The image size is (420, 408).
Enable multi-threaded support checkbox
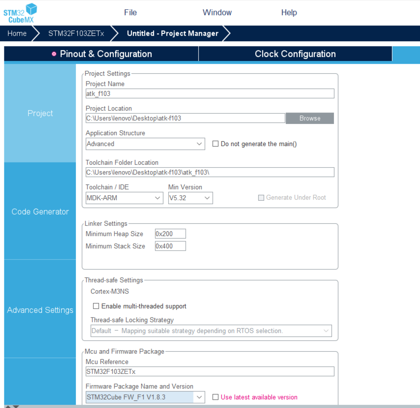click(x=96, y=306)
